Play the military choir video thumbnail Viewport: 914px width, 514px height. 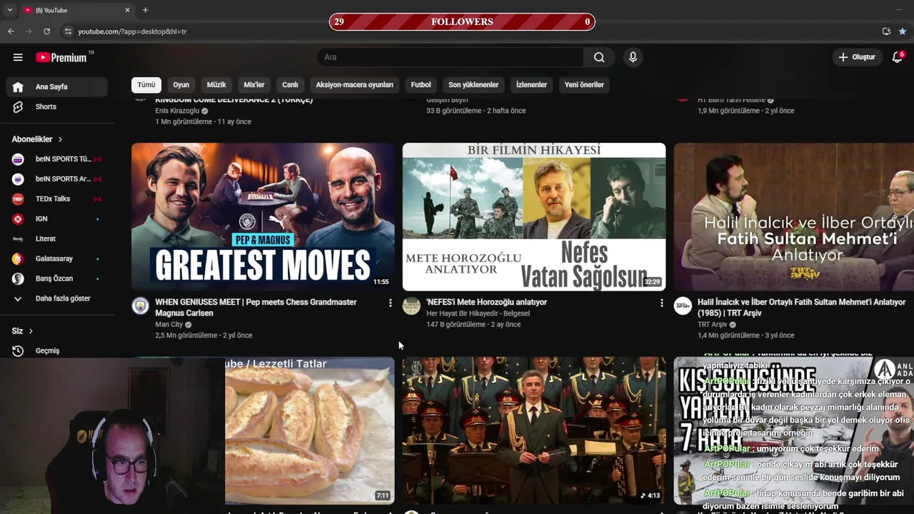[x=534, y=430]
